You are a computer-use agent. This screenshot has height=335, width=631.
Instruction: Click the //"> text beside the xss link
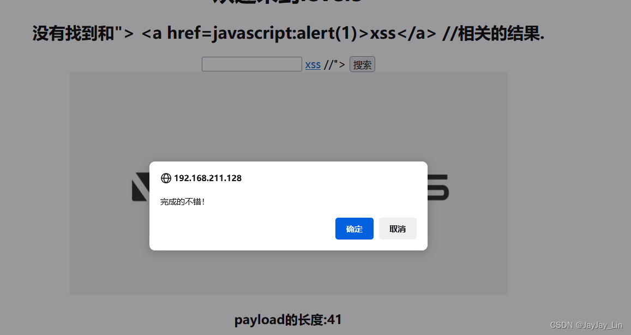(334, 65)
